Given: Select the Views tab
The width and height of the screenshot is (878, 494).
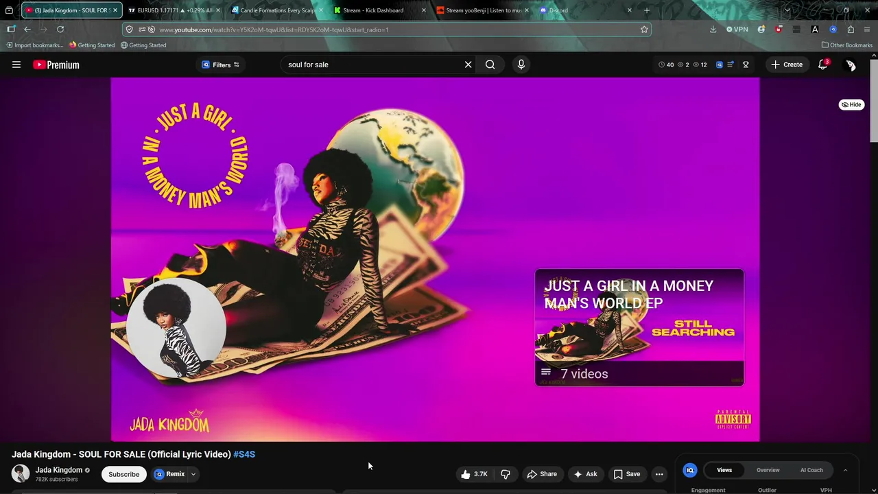Looking at the screenshot, I should tap(724, 470).
